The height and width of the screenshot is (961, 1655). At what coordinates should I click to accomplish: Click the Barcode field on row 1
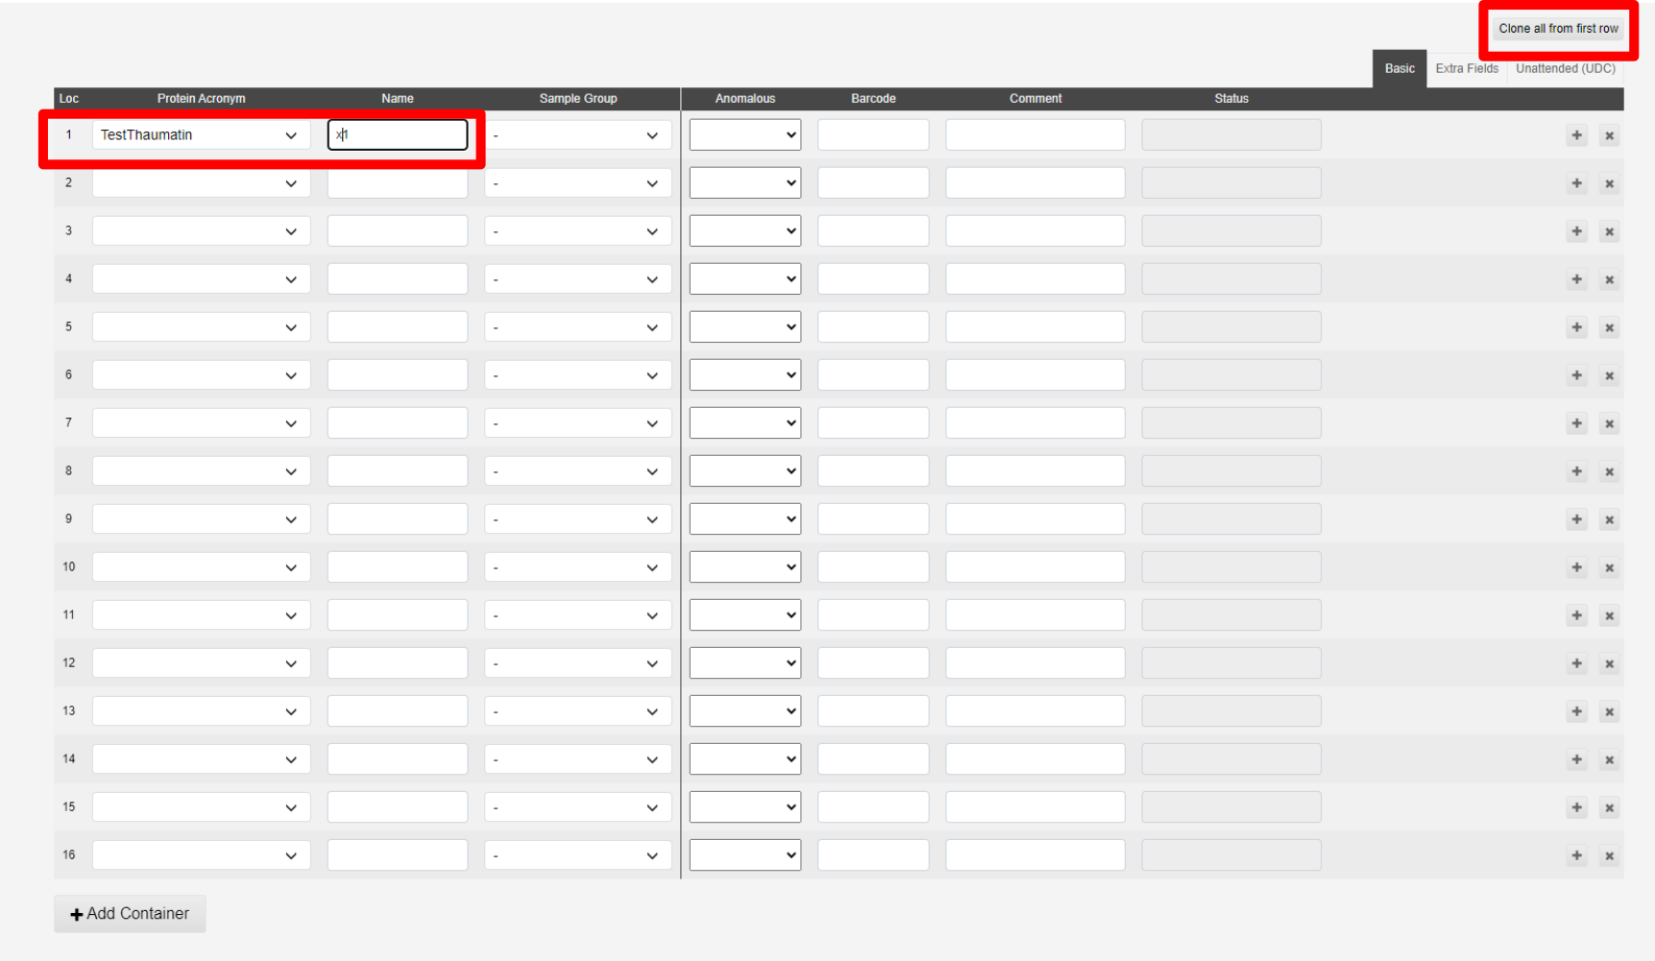click(x=872, y=134)
